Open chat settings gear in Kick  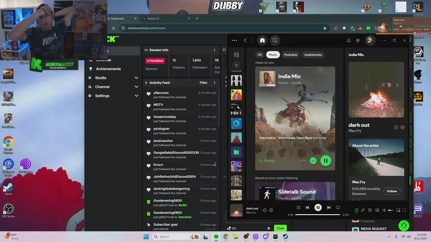[269, 228]
